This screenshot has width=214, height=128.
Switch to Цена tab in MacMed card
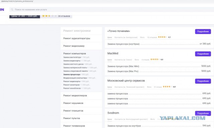tap(109, 60)
